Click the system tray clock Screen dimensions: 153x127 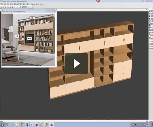(x=149, y=125)
